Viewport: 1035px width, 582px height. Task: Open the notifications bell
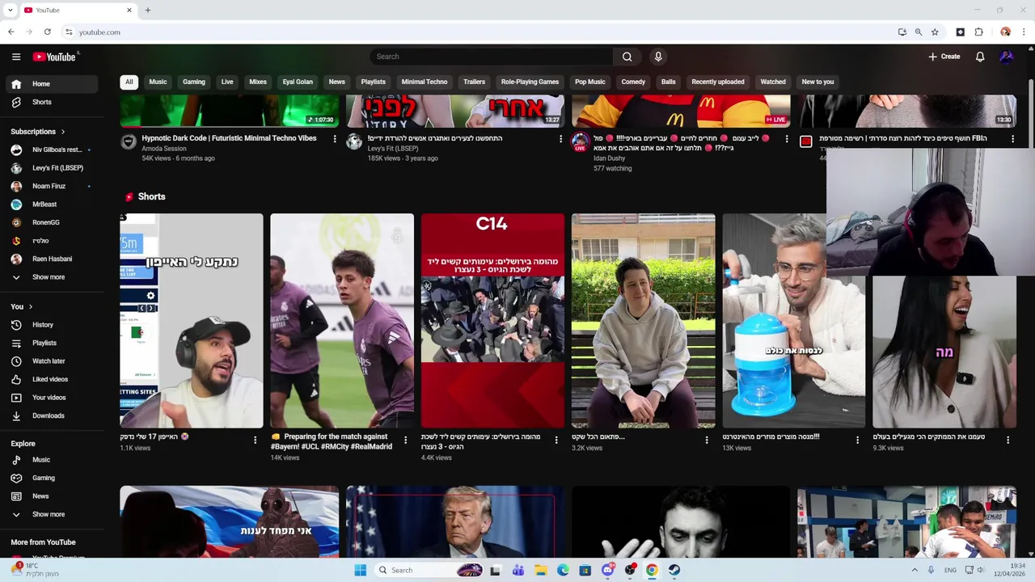tap(980, 57)
